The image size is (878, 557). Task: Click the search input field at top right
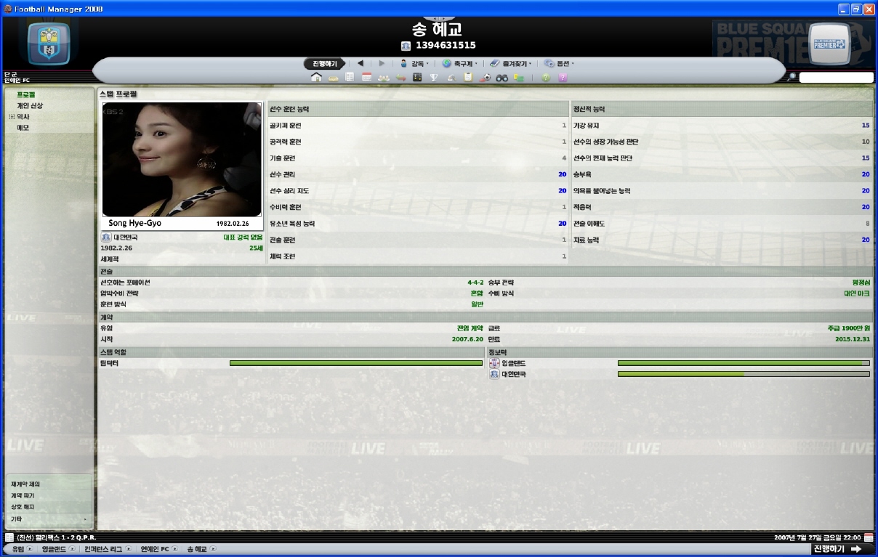pos(836,78)
